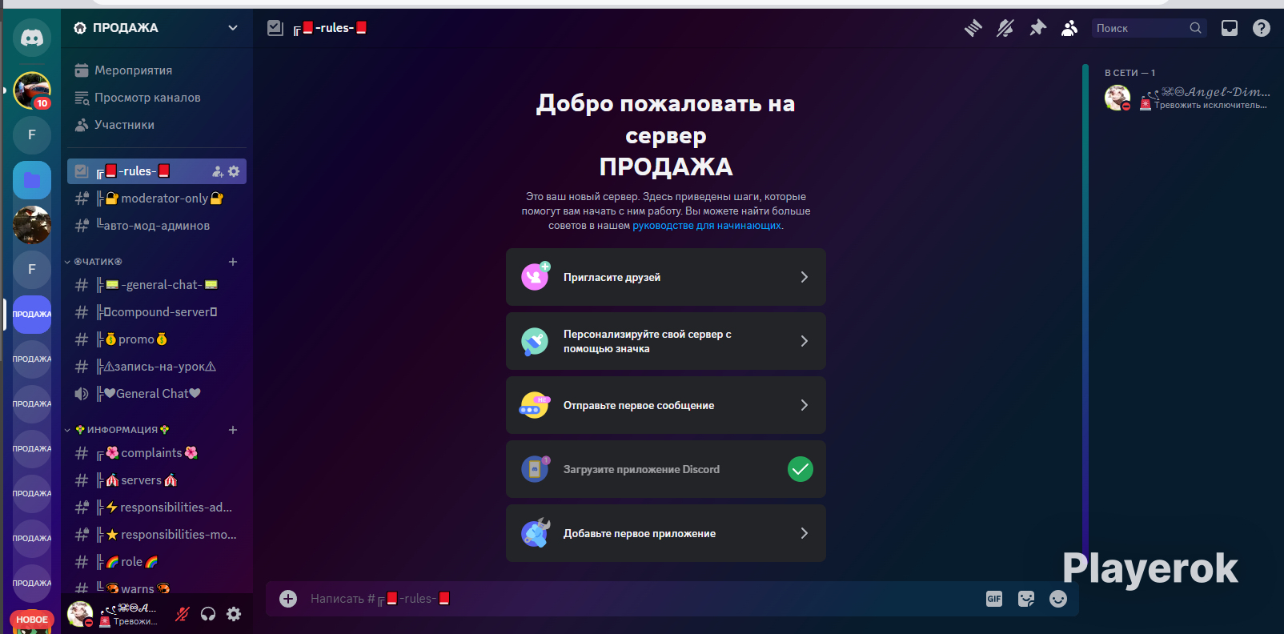The height and width of the screenshot is (634, 1284).
Task: Open the compound-server channel
Action: (x=157, y=312)
